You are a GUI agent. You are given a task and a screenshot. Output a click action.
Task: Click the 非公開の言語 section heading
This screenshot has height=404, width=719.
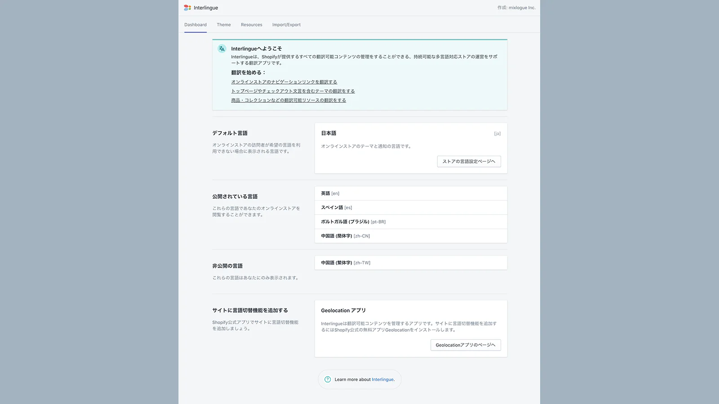(227, 266)
